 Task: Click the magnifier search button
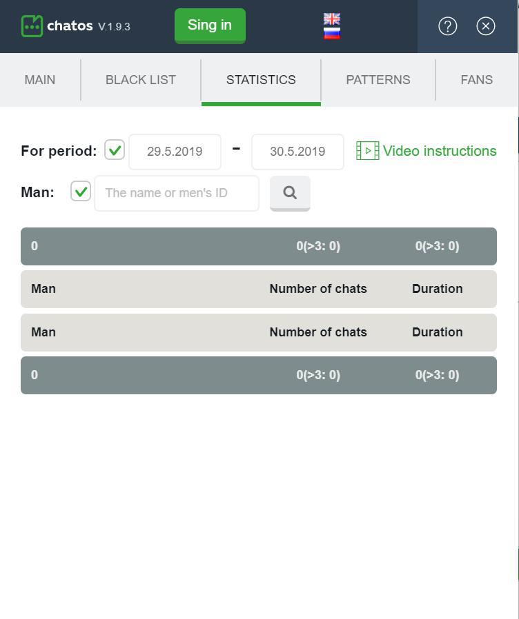coord(290,193)
